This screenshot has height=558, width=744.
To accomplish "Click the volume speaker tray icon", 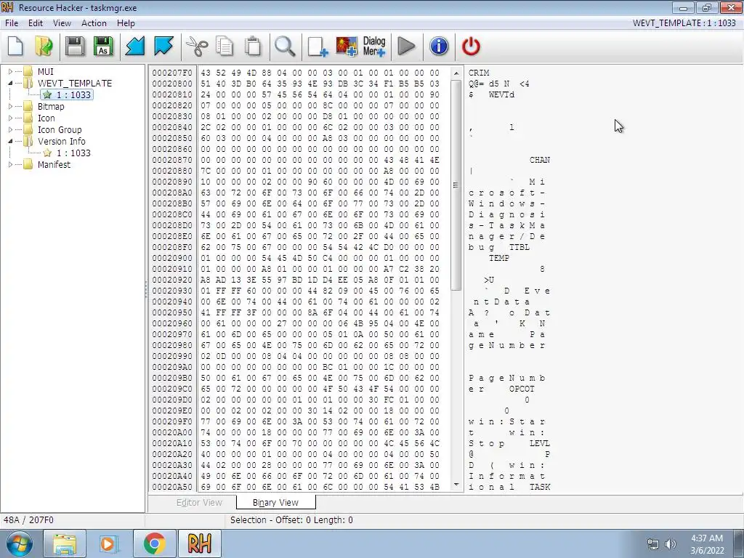I will point(670,544).
